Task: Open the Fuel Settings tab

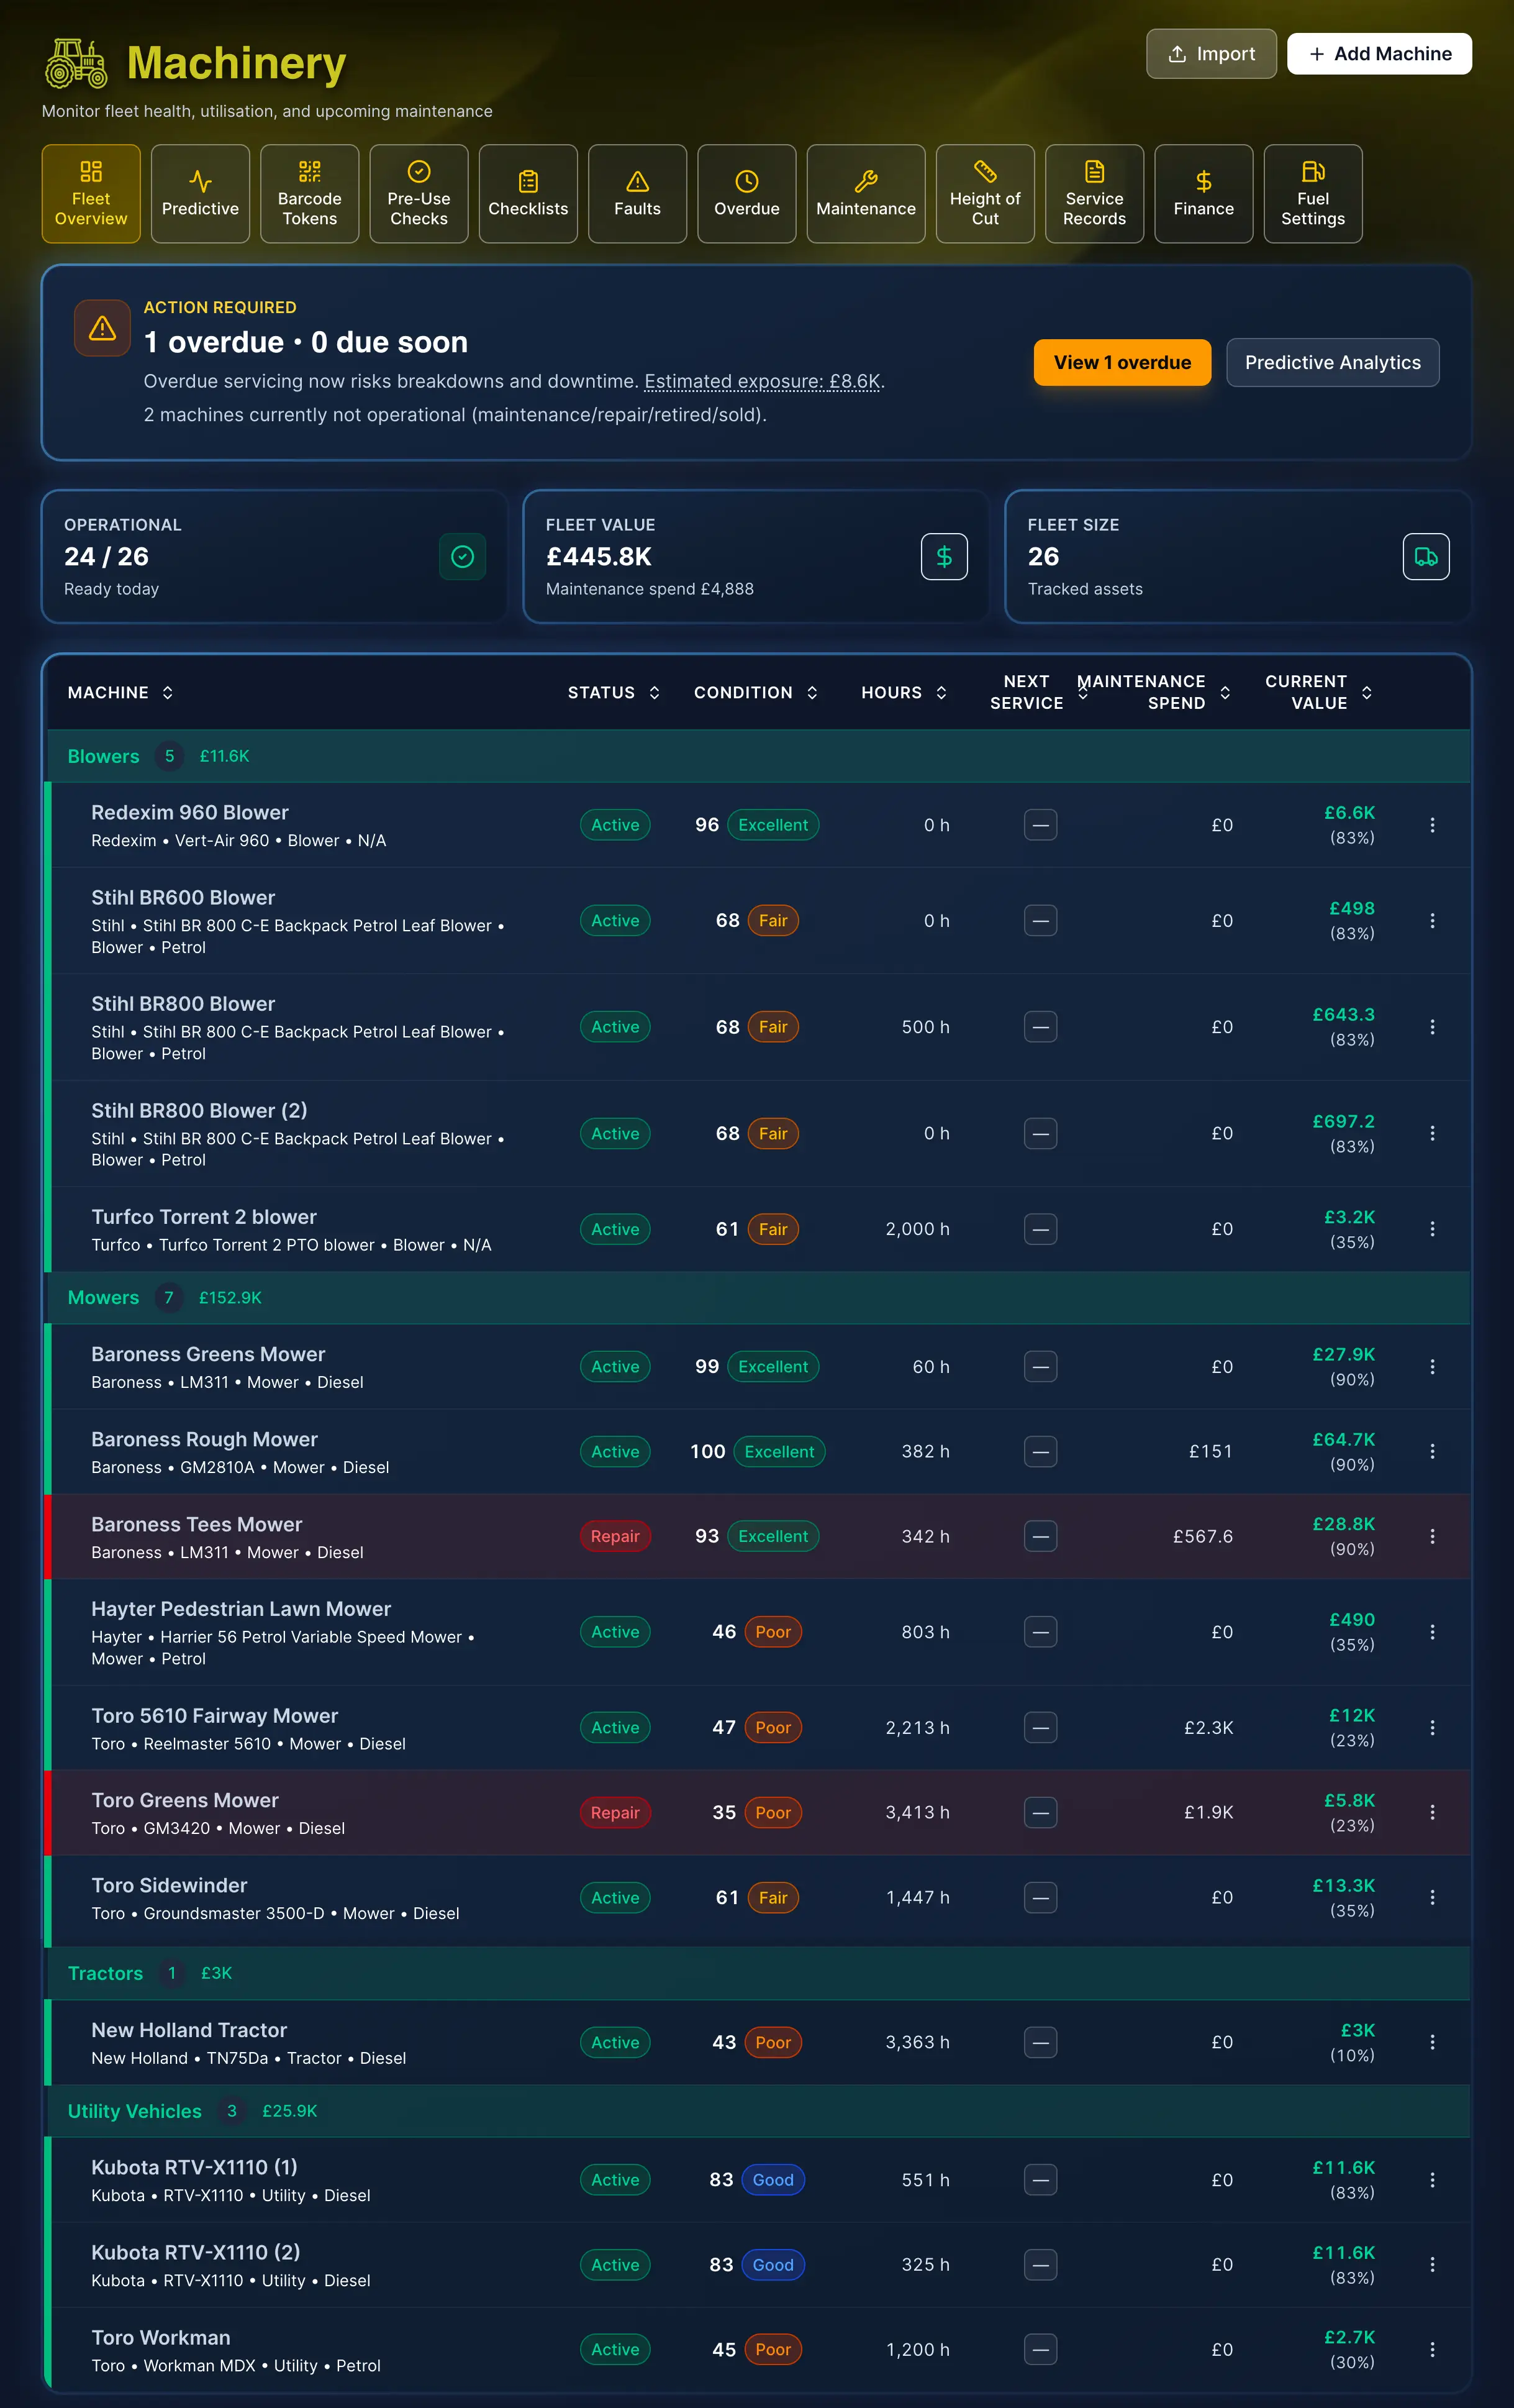Action: (x=1313, y=194)
